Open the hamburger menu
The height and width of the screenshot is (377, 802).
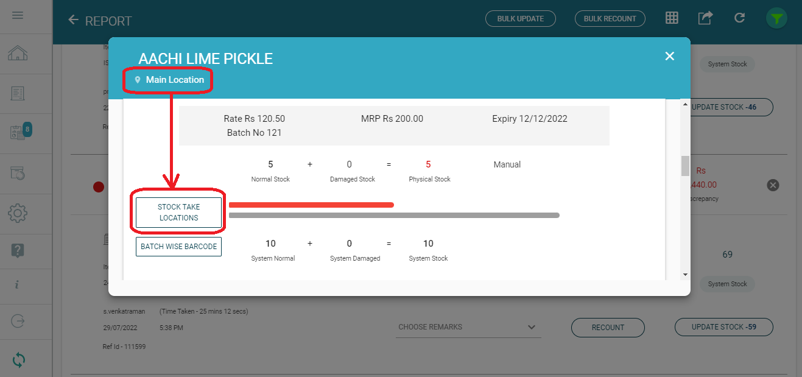click(18, 15)
